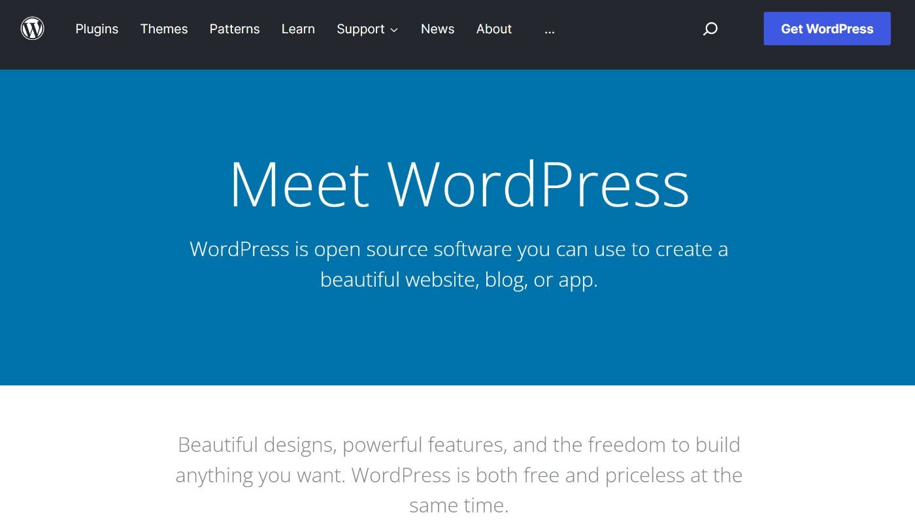Click the 'Beautiful designs, powerful features' paragraph
This screenshot has width=915, height=527.
tap(459, 475)
